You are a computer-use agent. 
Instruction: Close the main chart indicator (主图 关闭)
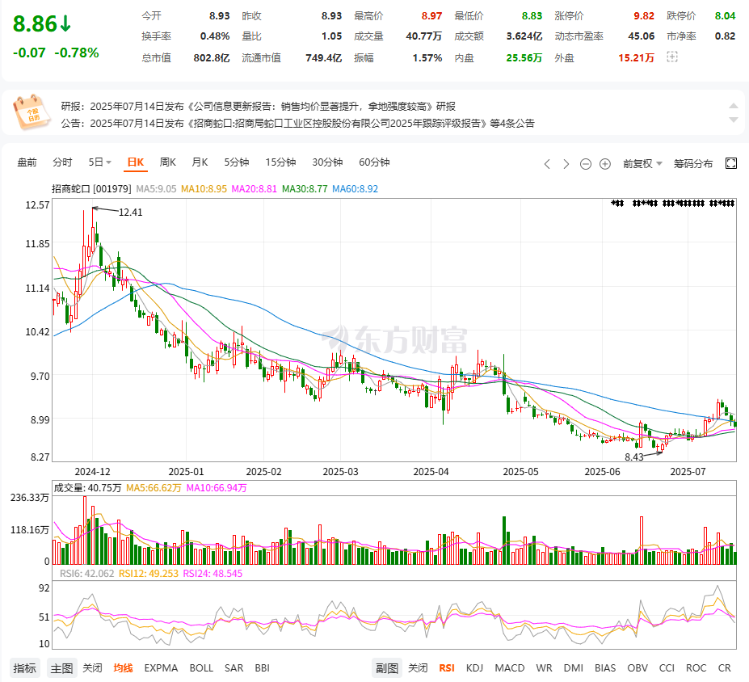(x=92, y=667)
